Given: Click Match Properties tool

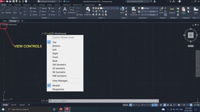Looking at the screenshot, I should pyautogui.click(x=134, y=11).
